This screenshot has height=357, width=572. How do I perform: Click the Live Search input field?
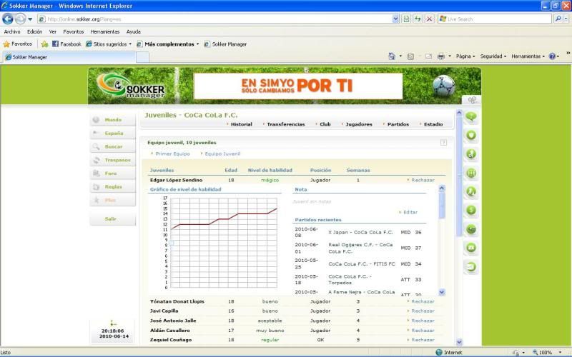point(493,19)
